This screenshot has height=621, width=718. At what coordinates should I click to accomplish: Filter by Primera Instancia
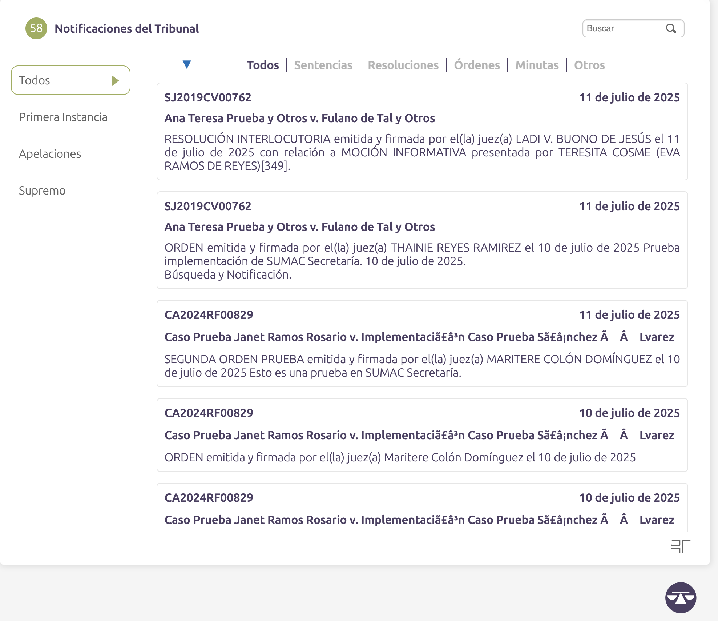(x=63, y=117)
